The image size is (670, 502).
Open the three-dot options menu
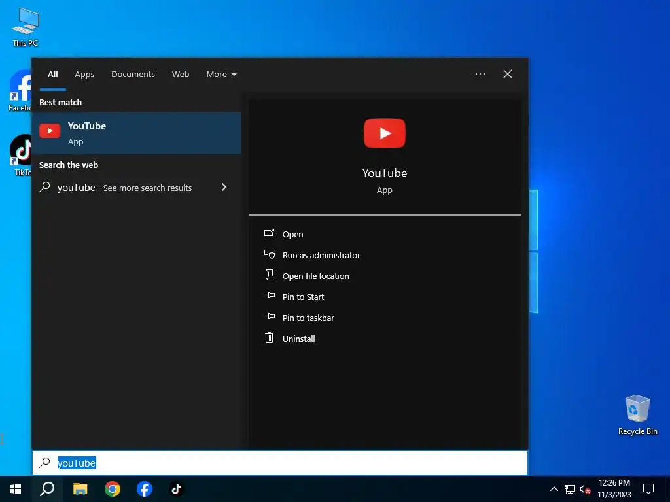(480, 74)
